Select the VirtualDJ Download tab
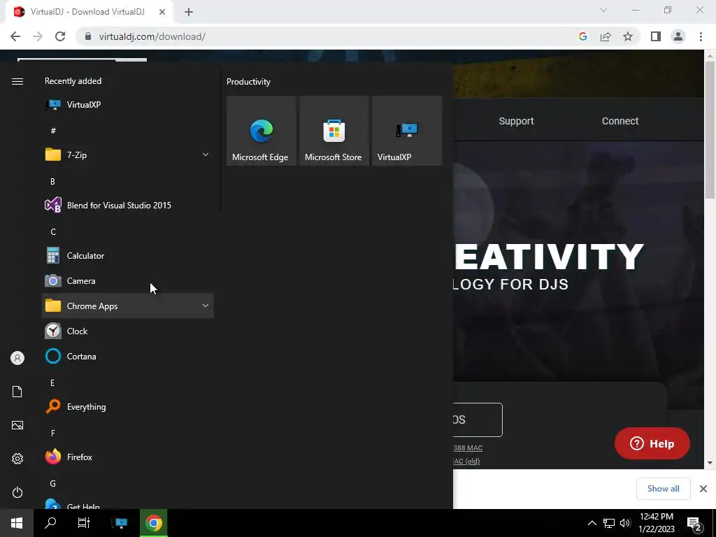 89,13
